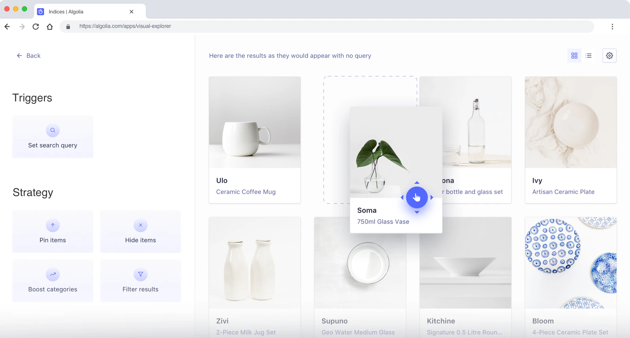The image size is (630, 338).
Task: Click the 2-Piece Milk Jug Set text
Action: coord(246,332)
